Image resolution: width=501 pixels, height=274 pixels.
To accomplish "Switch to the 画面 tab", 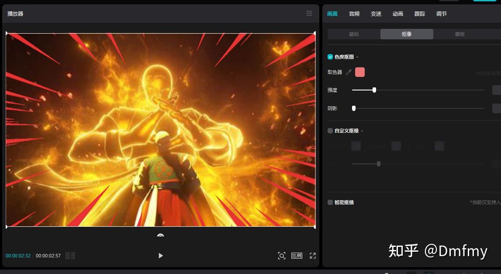I will (x=332, y=14).
